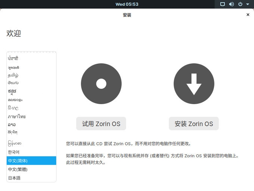Select ਪੰਜਾਬੀ in the language list

click(x=31, y=58)
